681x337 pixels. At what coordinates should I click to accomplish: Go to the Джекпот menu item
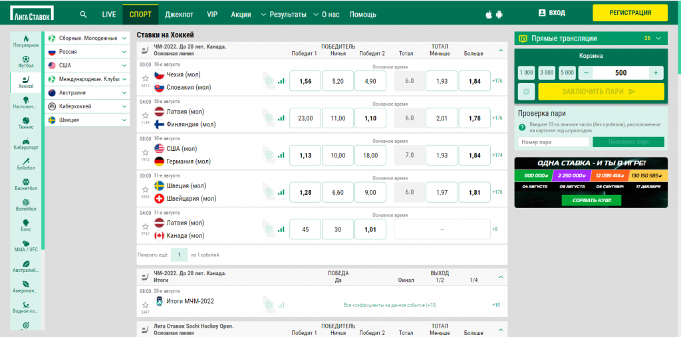(179, 14)
